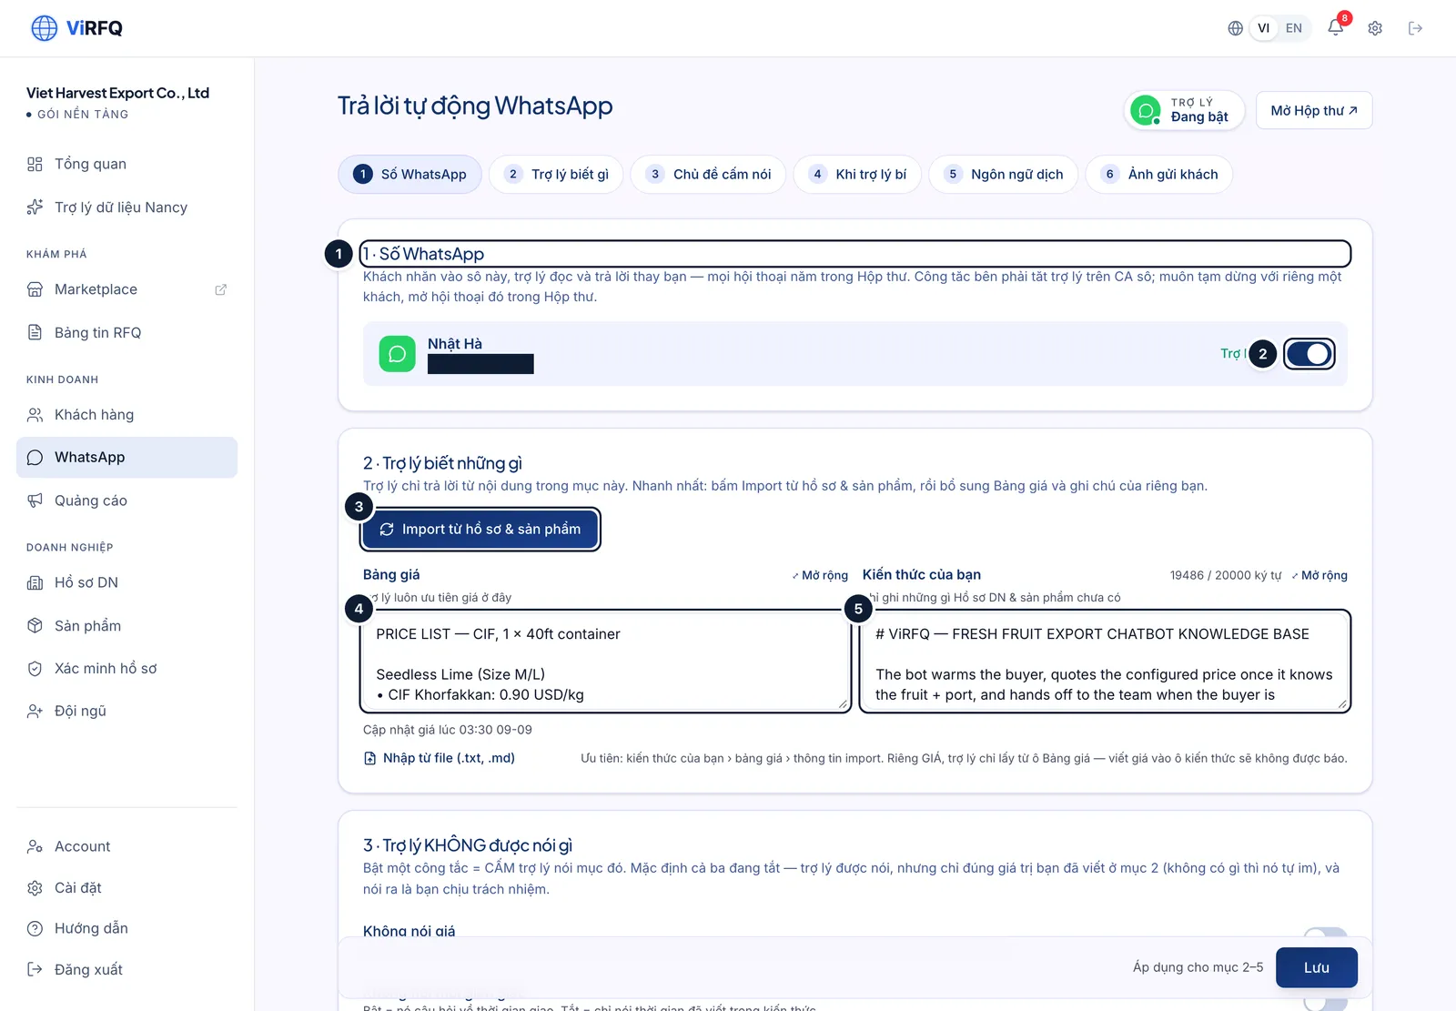This screenshot has height=1011, width=1456.
Task: Open notifications bell with badge
Action: click(x=1336, y=27)
